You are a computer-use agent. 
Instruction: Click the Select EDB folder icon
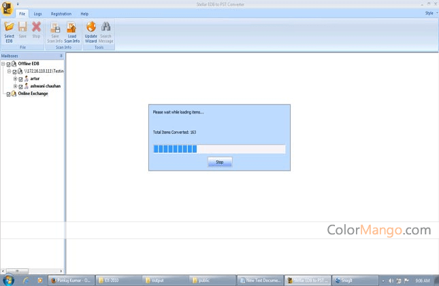point(9,26)
